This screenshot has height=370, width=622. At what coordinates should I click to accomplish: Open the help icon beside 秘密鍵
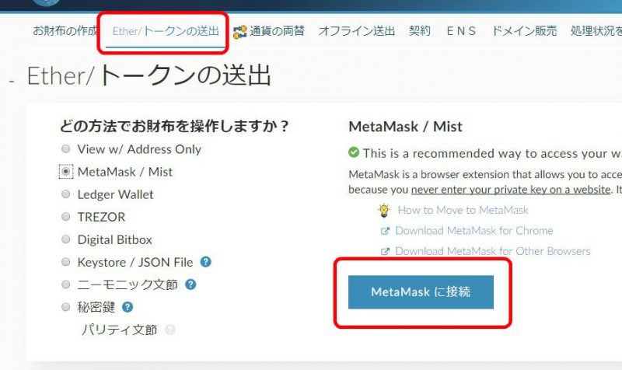tap(128, 307)
